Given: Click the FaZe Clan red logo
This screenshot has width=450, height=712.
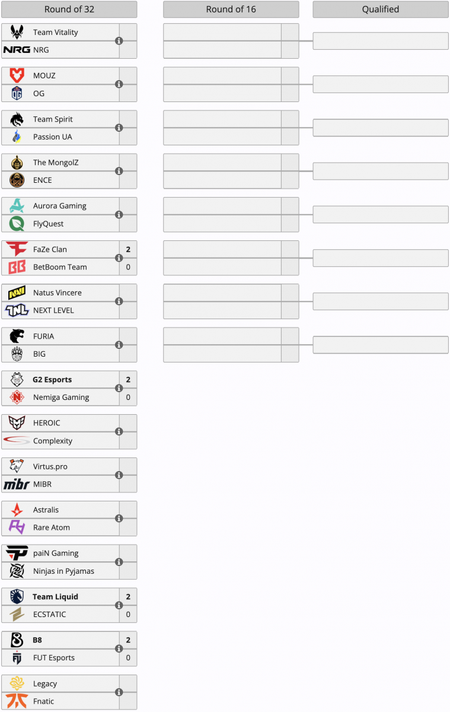Looking at the screenshot, I should tap(17, 249).
